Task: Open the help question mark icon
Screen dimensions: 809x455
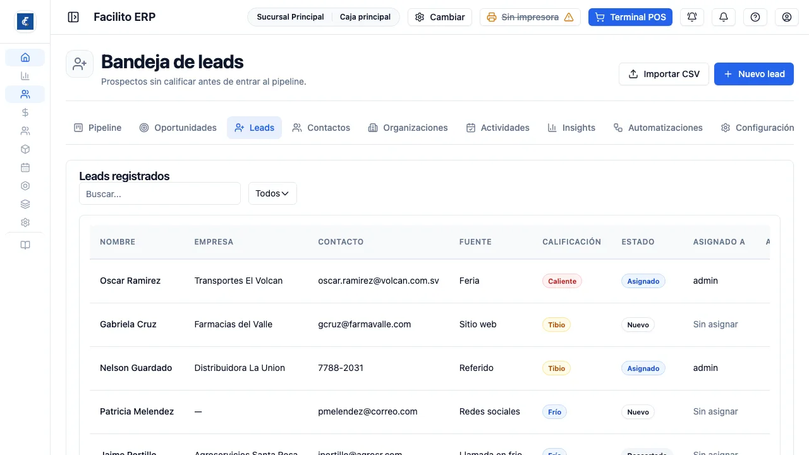Action: tap(755, 17)
